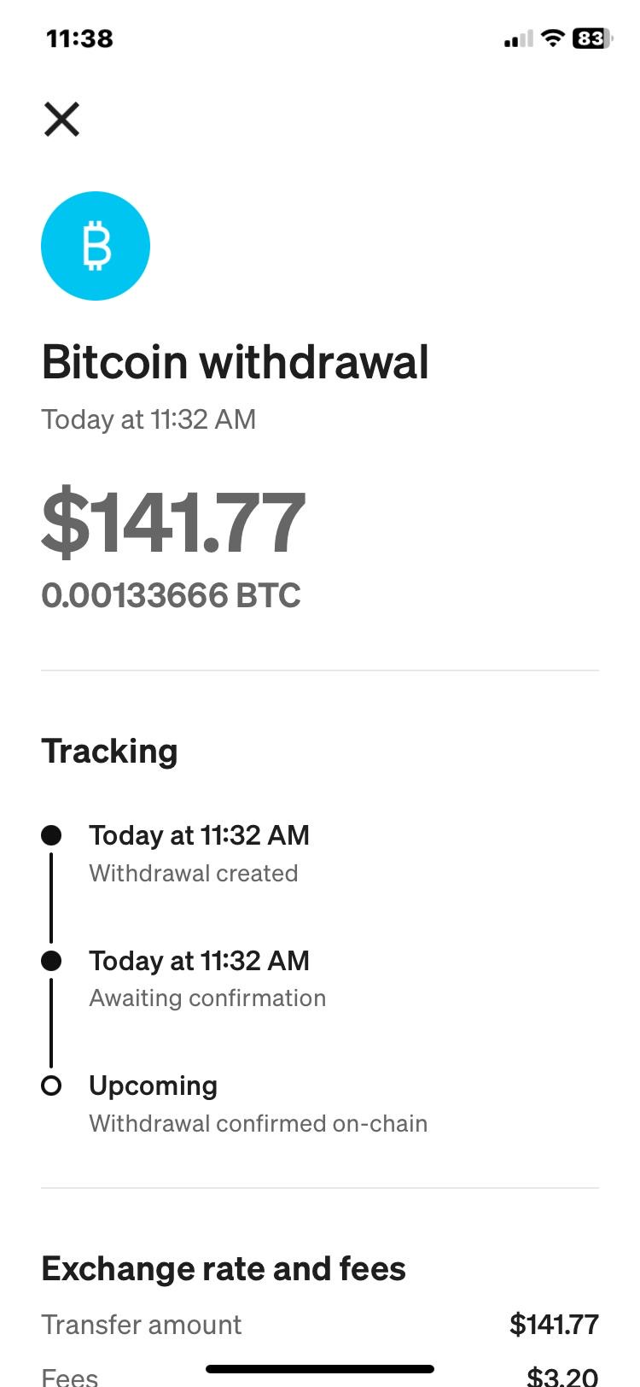The image size is (640, 1387).
Task: Tap the blue Bitcoin logo icon
Action: pyautogui.click(x=96, y=246)
